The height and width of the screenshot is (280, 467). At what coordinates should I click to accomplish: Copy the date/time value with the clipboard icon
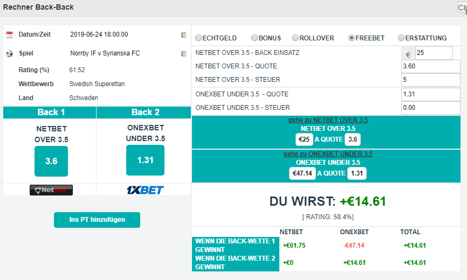click(184, 35)
